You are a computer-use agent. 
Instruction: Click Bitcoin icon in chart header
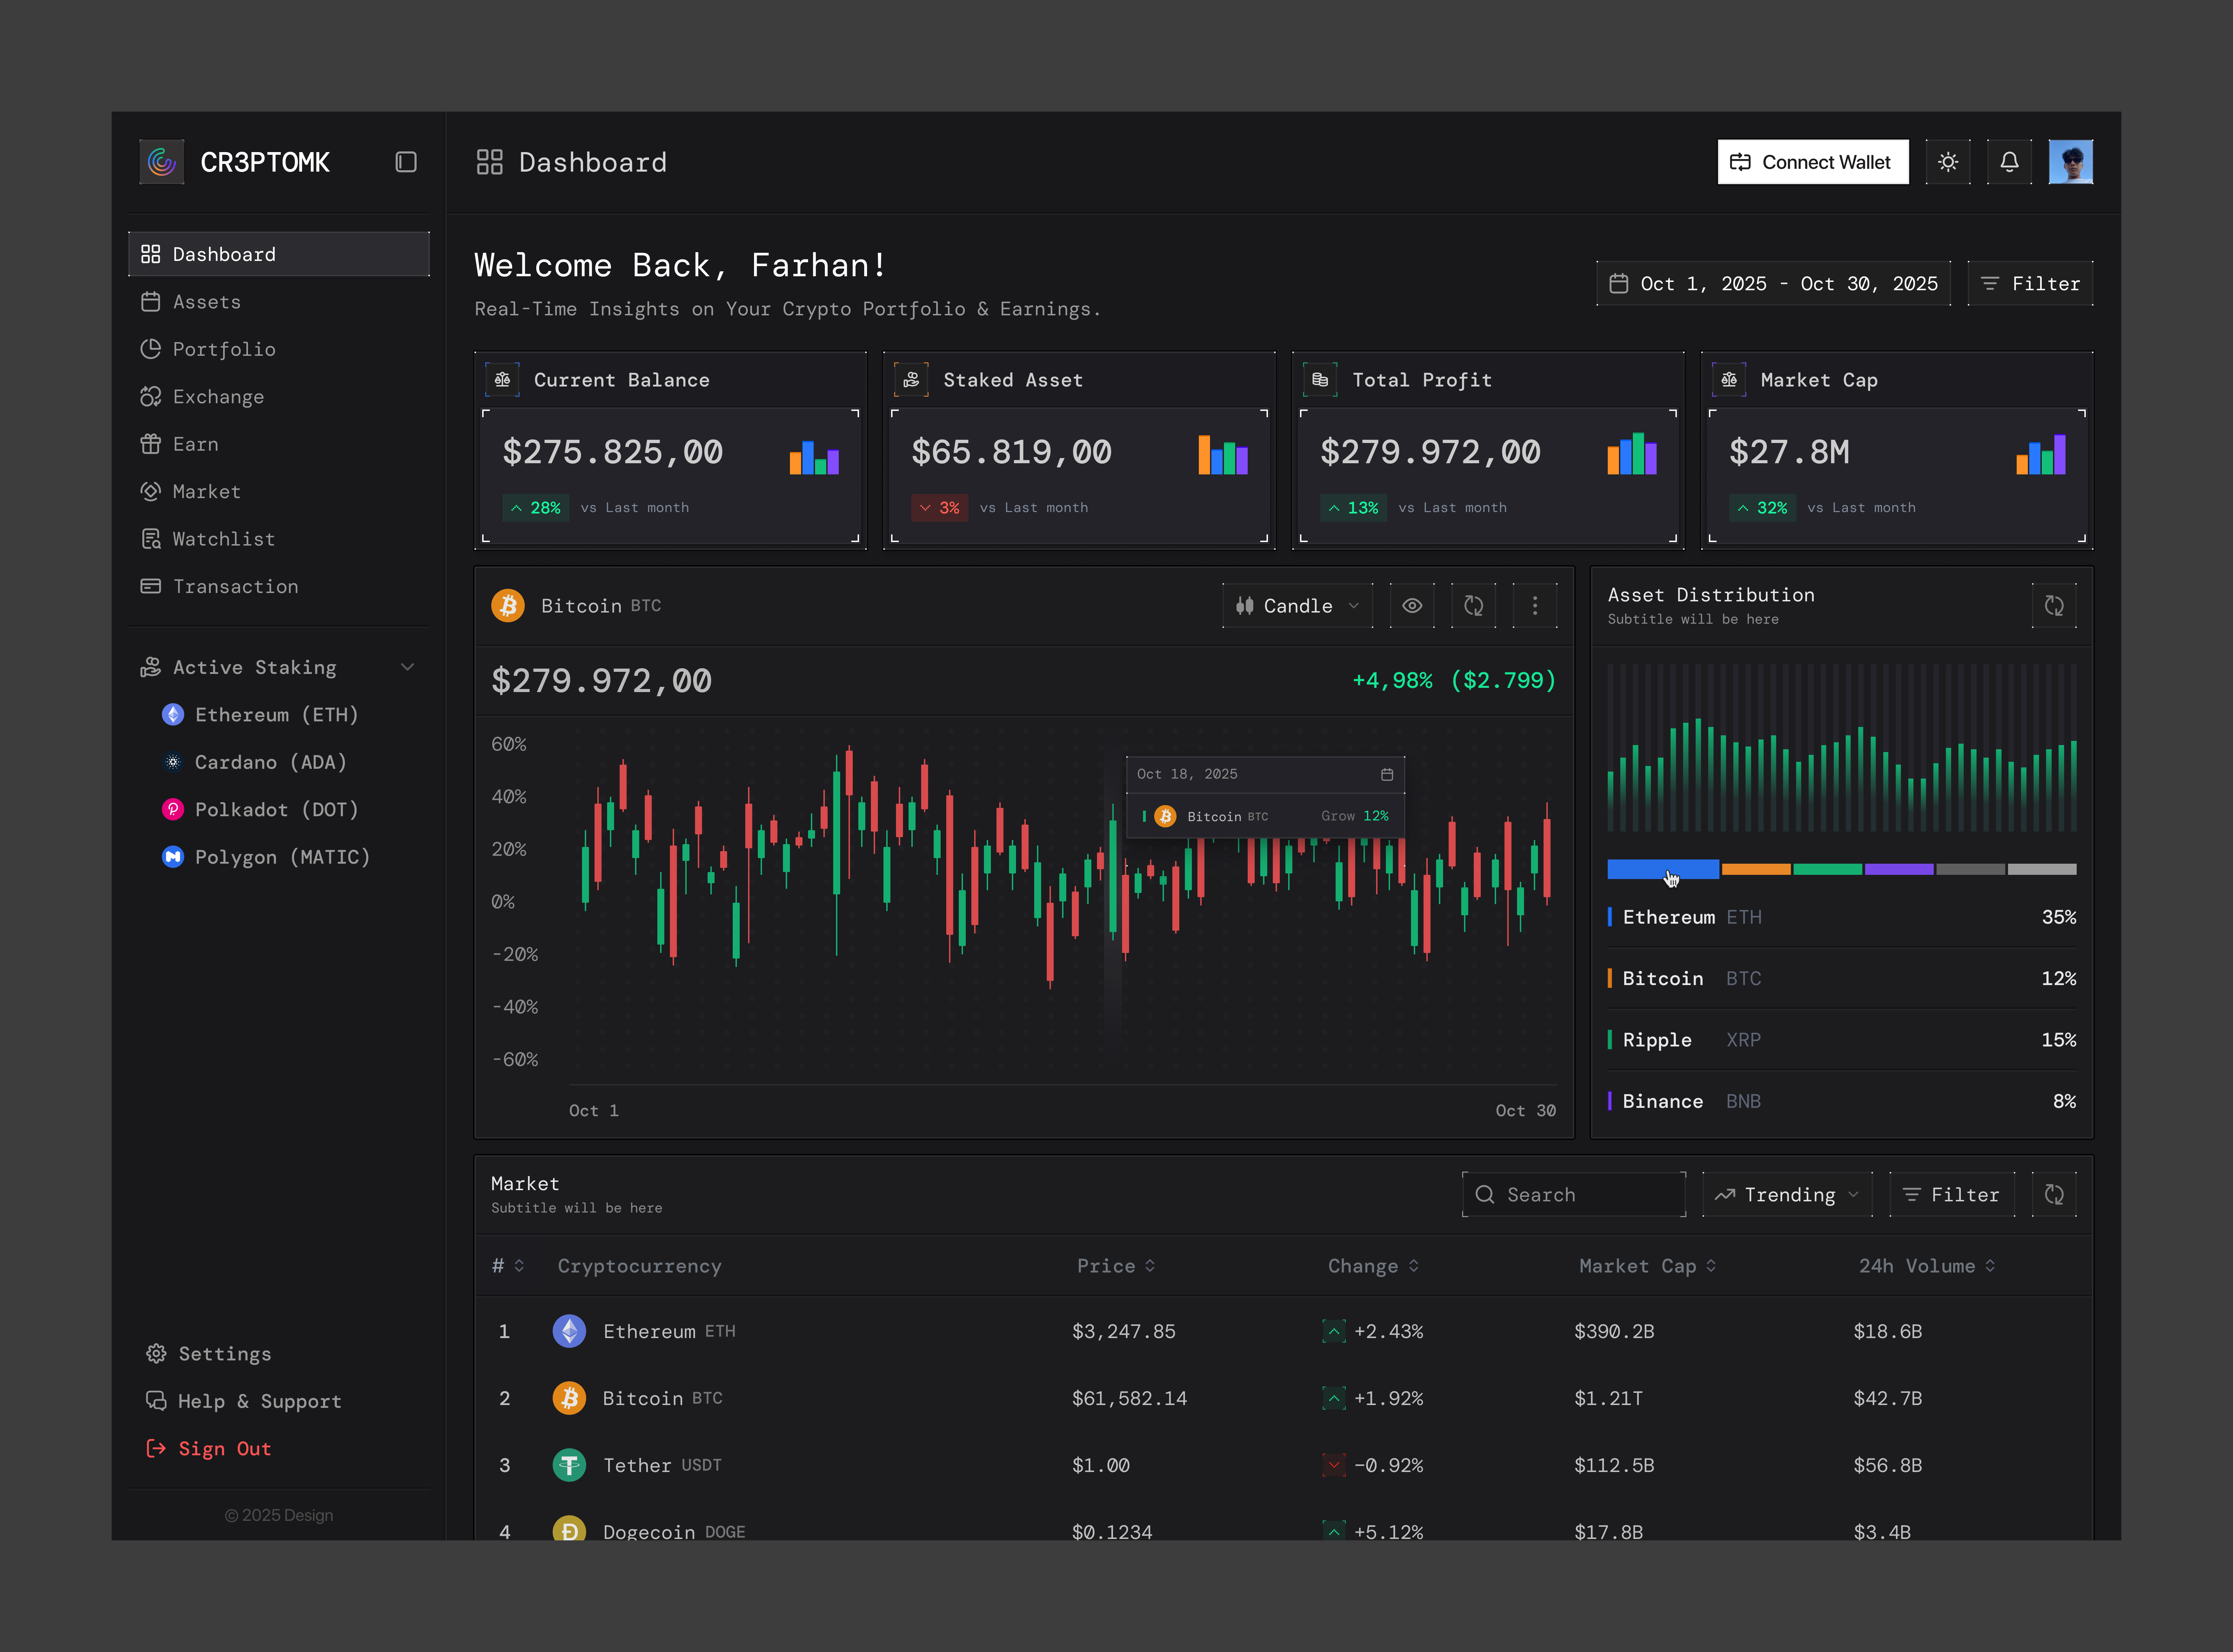508,606
